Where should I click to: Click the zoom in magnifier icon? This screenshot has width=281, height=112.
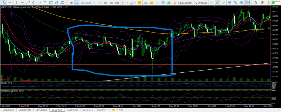coord(229,2)
